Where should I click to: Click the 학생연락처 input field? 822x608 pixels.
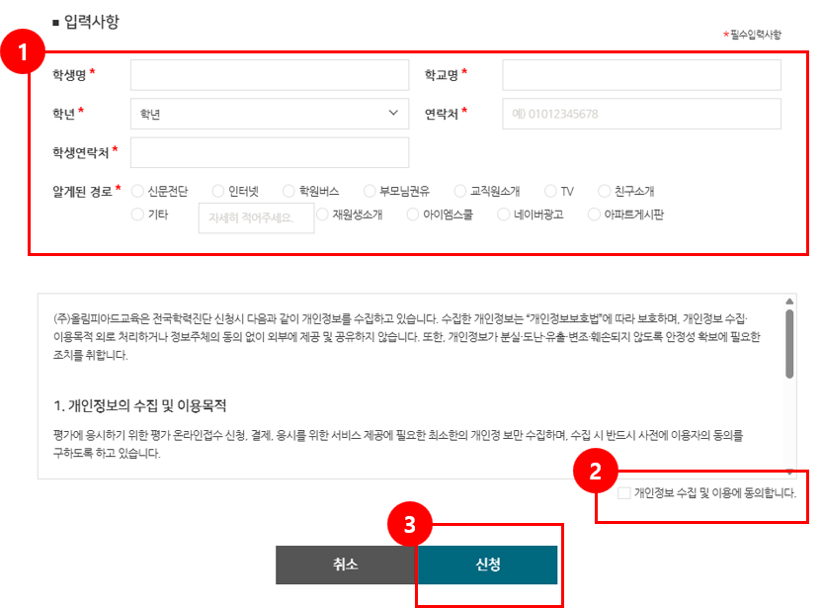pos(269,152)
